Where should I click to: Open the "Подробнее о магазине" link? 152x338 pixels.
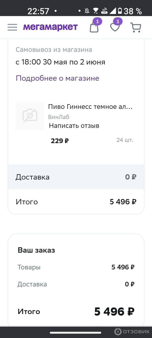pyautogui.click(x=58, y=78)
